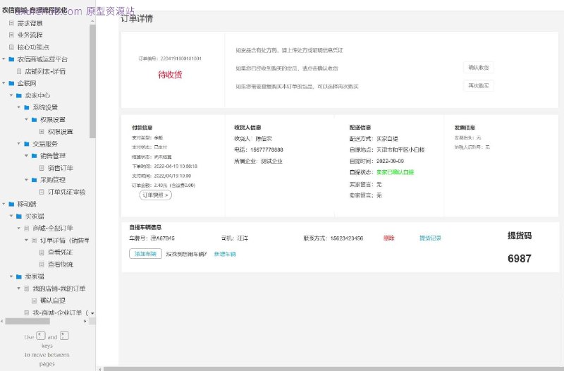
Task: Click the horizontal scrollbar of the sitemap panel
Action: coord(27,322)
